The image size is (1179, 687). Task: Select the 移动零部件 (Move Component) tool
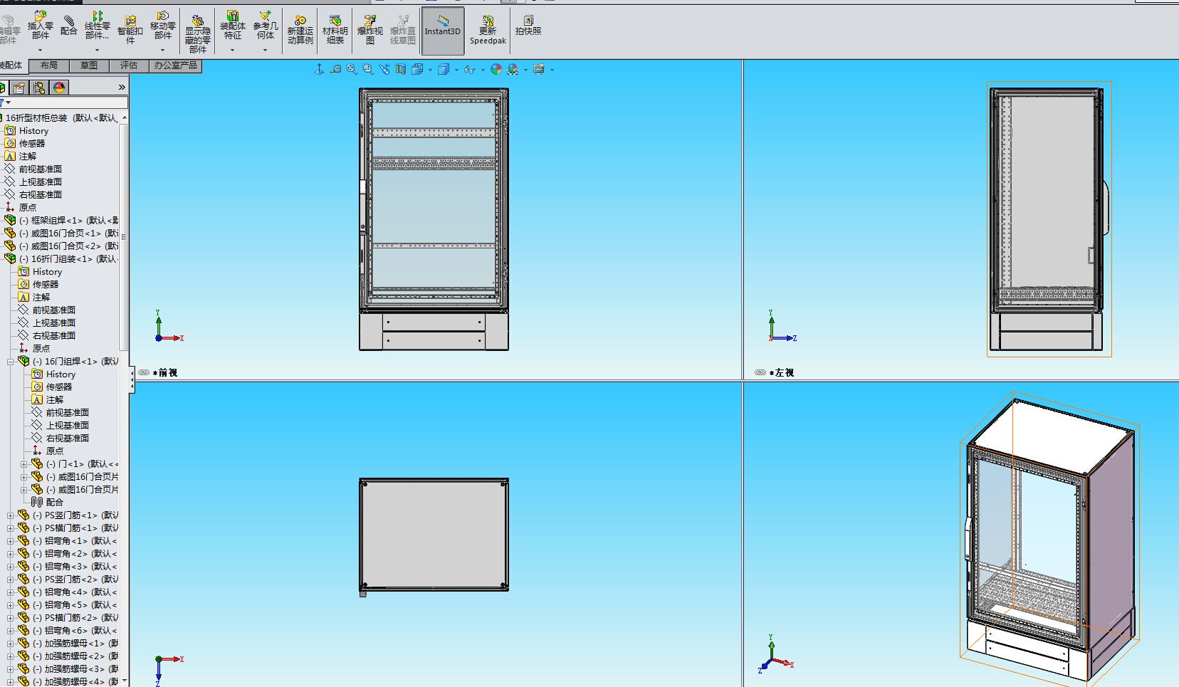[163, 26]
